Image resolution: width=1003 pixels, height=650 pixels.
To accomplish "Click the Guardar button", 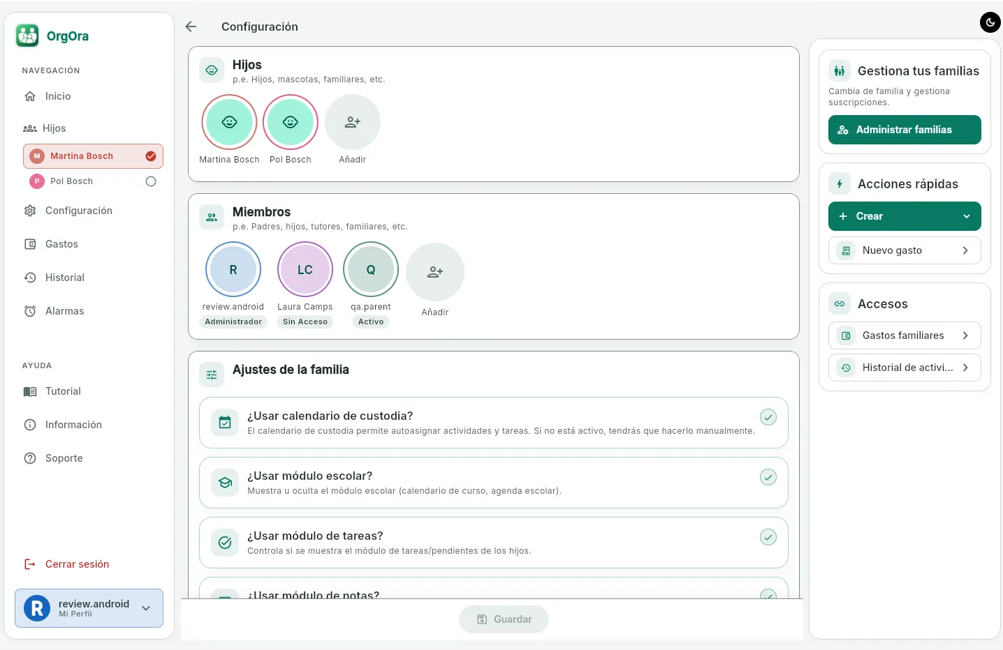I will [504, 619].
